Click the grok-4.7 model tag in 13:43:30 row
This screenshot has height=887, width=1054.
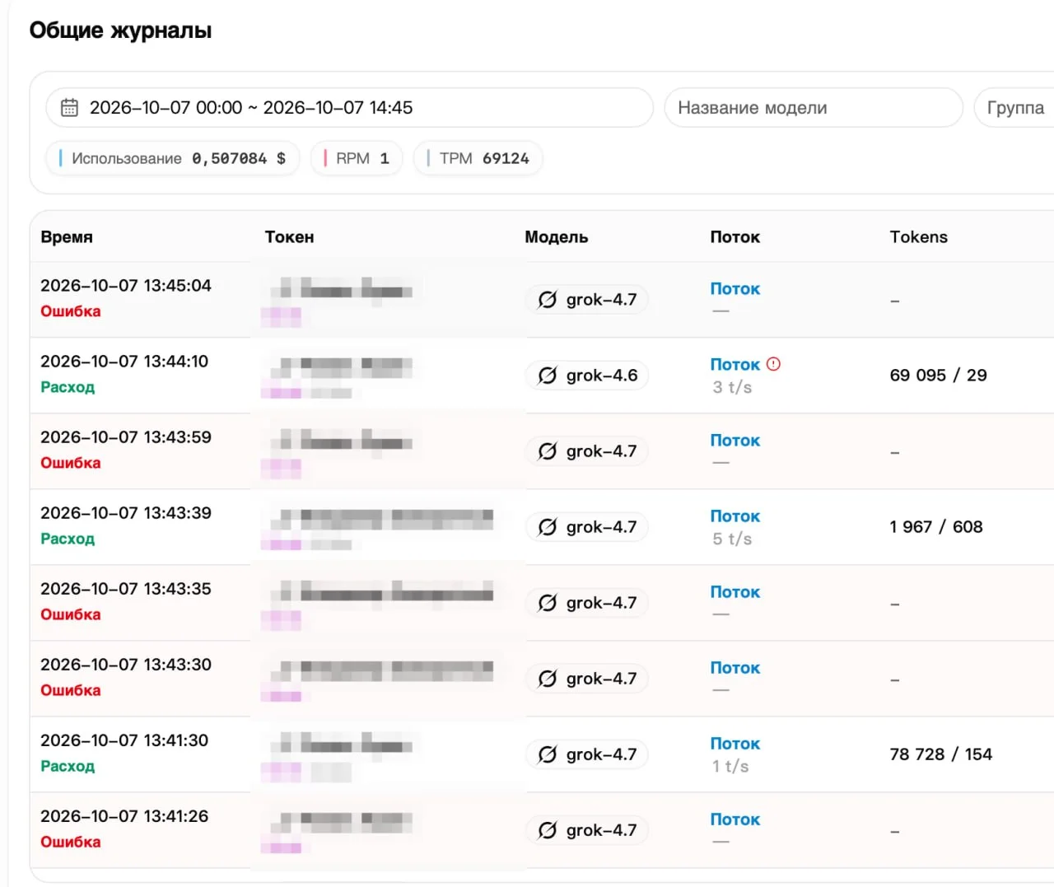click(587, 679)
